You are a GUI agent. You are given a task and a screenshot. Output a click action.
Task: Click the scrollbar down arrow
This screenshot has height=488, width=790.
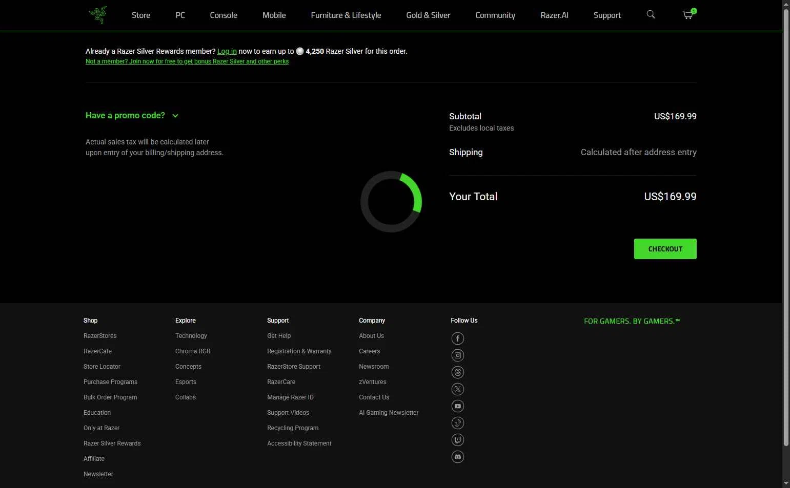(786, 483)
